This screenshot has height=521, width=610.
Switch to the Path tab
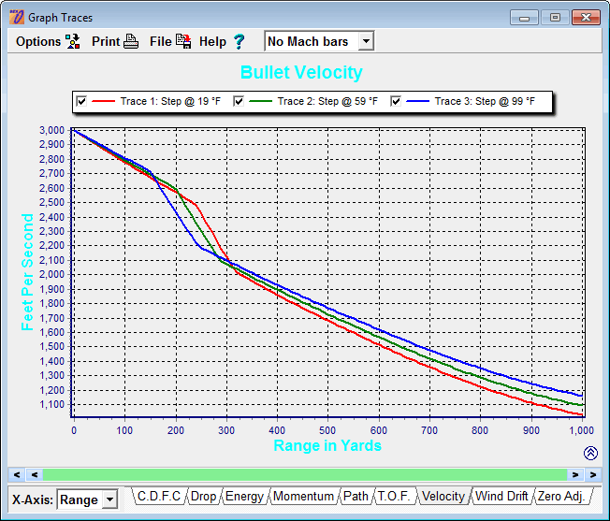[356, 496]
